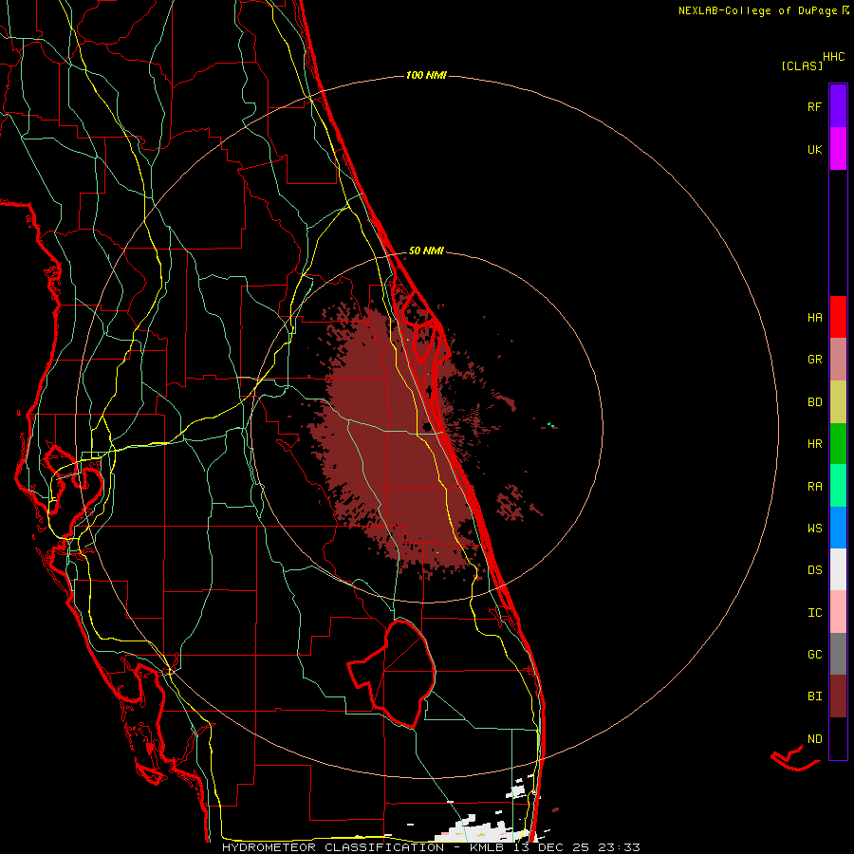Click the '100 NMI' range ring label
Screen dimensions: 854x854
click(426, 75)
